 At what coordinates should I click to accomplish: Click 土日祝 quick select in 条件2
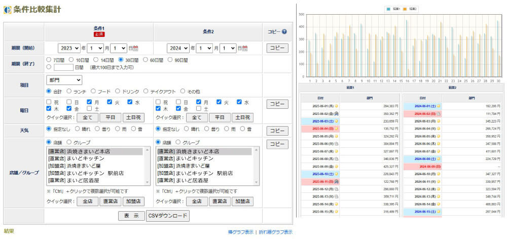(x=242, y=117)
